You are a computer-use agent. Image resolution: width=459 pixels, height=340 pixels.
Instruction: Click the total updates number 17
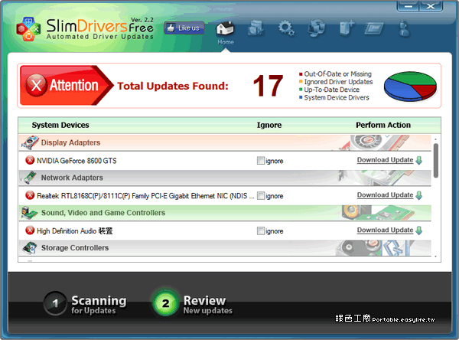click(x=268, y=86)
